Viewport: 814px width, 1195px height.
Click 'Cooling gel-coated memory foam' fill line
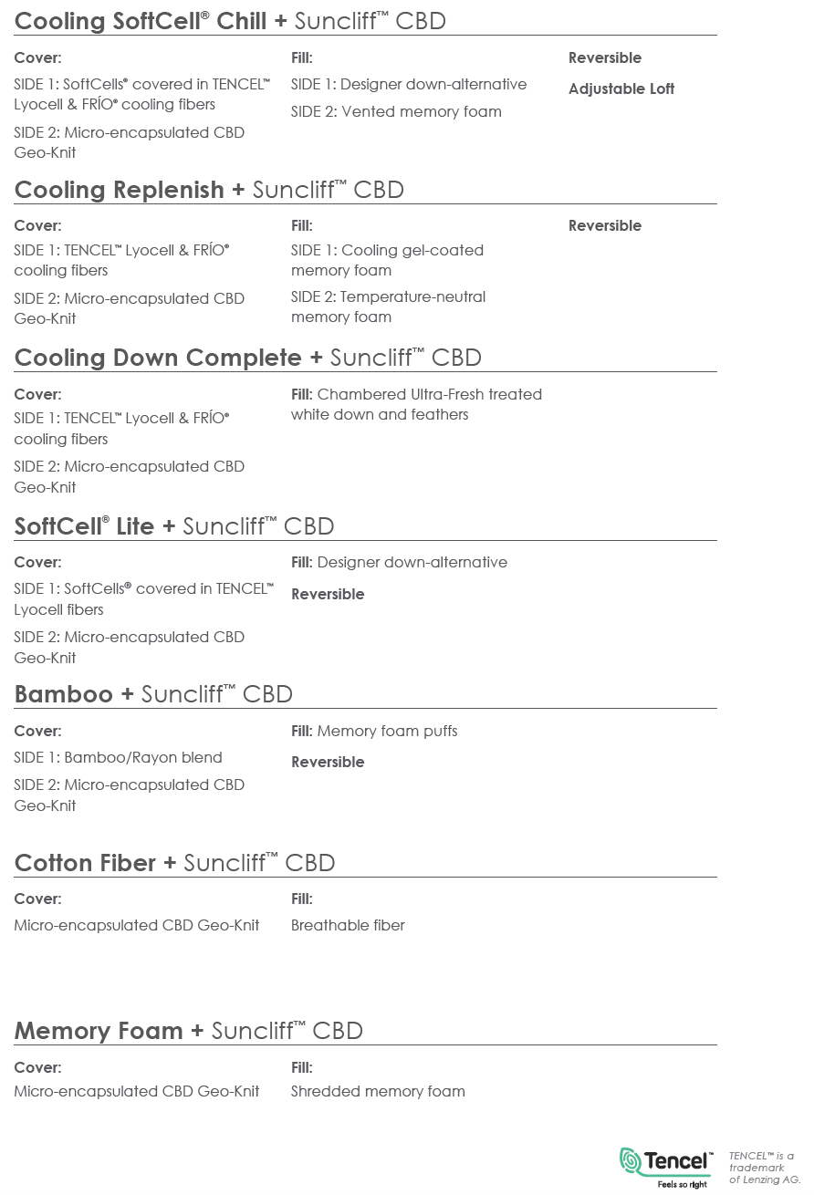tap(387, 261)
